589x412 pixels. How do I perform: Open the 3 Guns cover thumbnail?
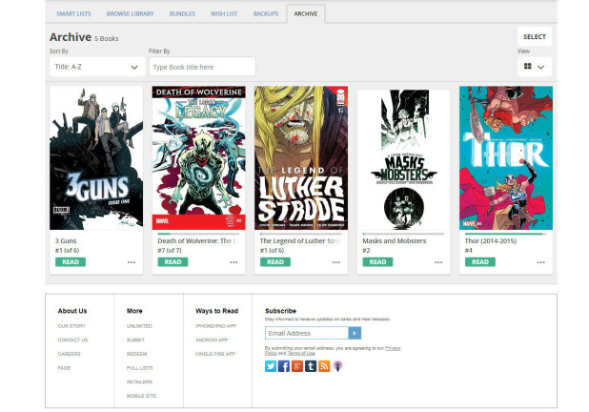[x=96, y=158]
